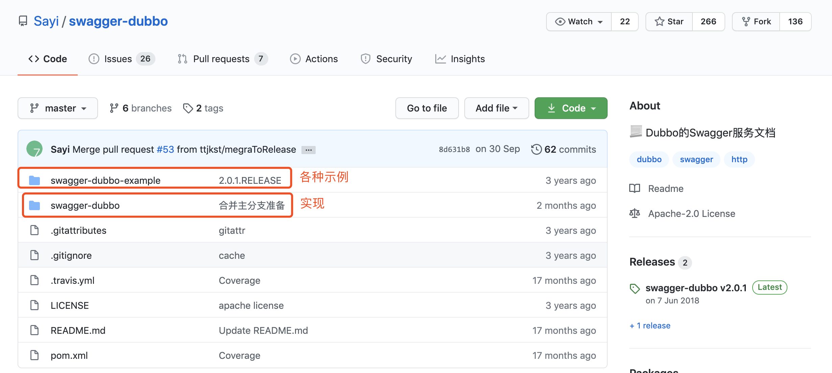
Task: Open the #53 pull request link
Action: [165, 149]
